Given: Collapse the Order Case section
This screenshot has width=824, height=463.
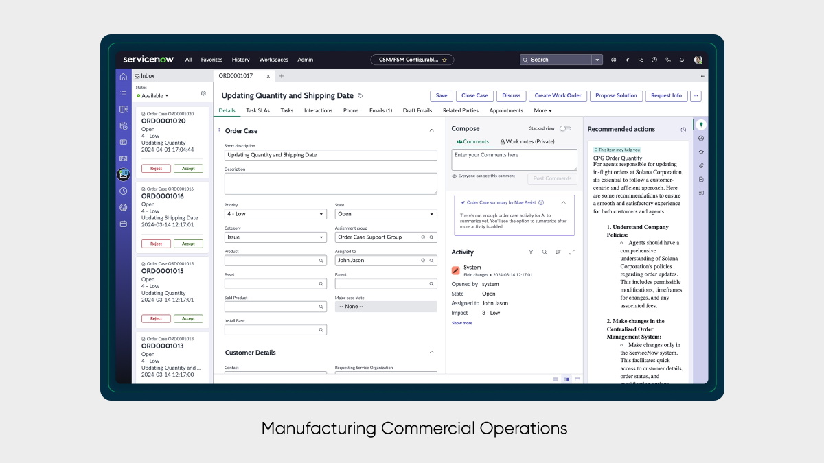Looking at the screenshot, I should 431,130.
